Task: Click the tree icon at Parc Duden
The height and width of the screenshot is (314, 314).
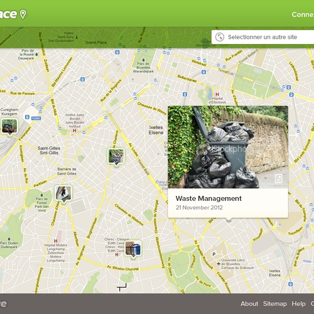Action: [9, 239]
